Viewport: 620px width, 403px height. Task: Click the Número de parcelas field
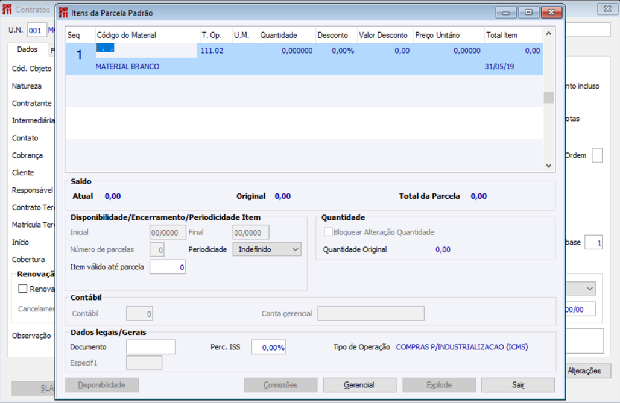[157, 250]
